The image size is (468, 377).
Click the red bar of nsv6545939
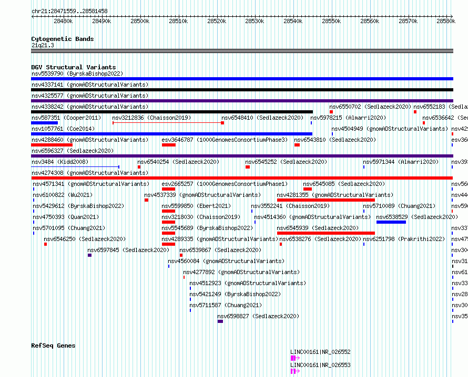click(326, 233)
